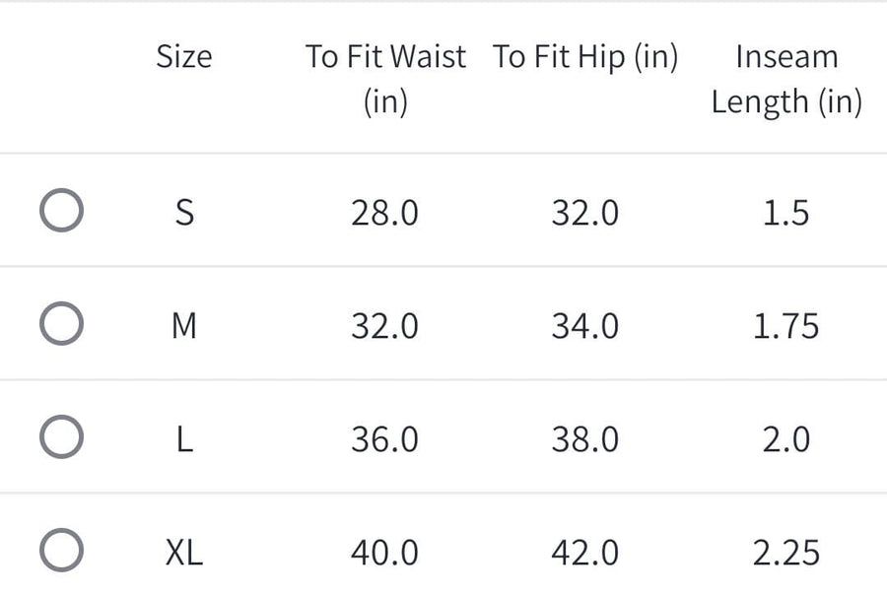
Task: Click the XL size label
Action: coord(184,553)
